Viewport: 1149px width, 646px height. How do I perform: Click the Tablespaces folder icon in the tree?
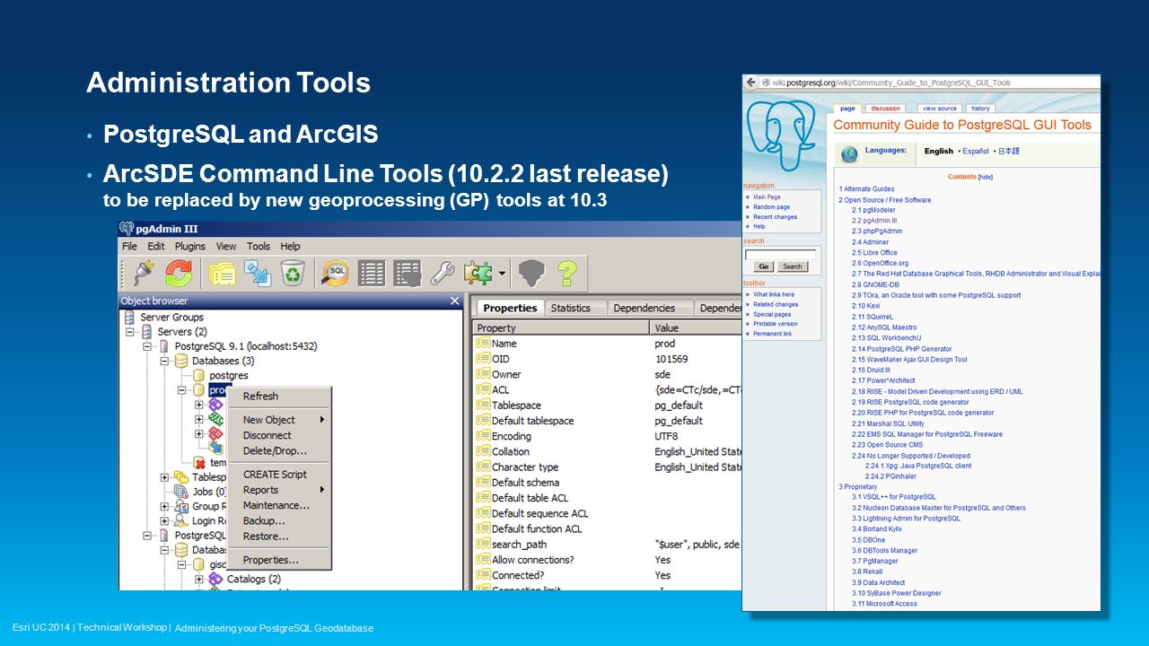click(x=182, y=477)
